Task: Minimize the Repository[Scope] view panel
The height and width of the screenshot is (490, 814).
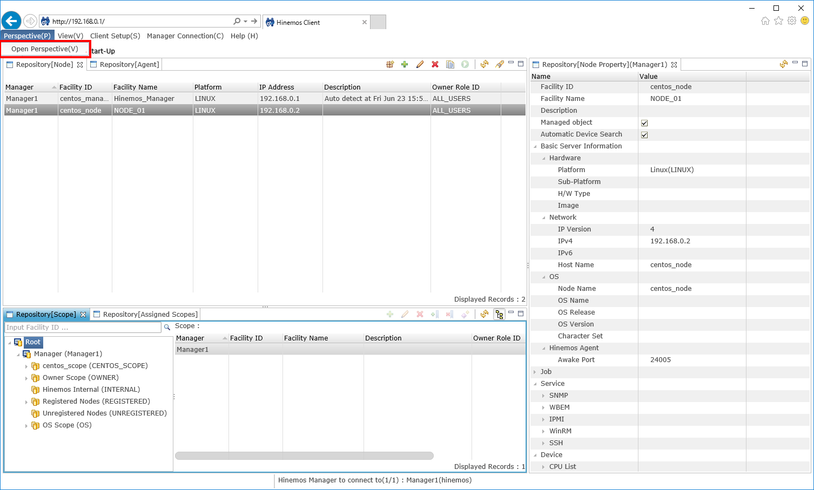Action: [x=511, y=312]
